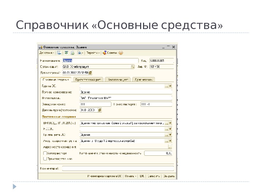262x196 pixels.
Task: Open selection ellipsis for Группа ОС
Action: pyautogui.click(x=166, y=86)
